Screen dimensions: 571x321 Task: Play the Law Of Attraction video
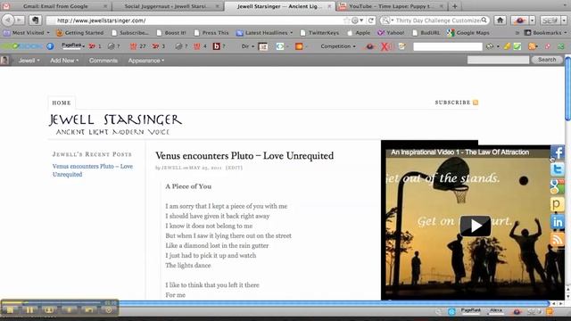coord(476,226)
